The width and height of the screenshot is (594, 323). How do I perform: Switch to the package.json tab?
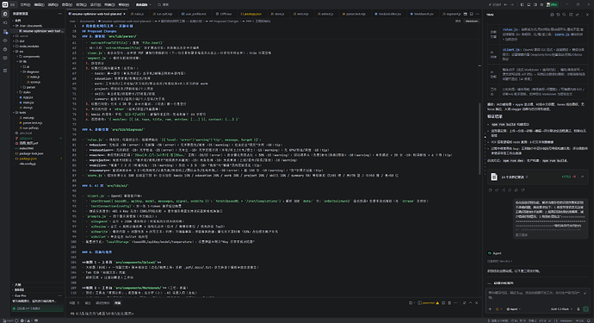point(253,14)
